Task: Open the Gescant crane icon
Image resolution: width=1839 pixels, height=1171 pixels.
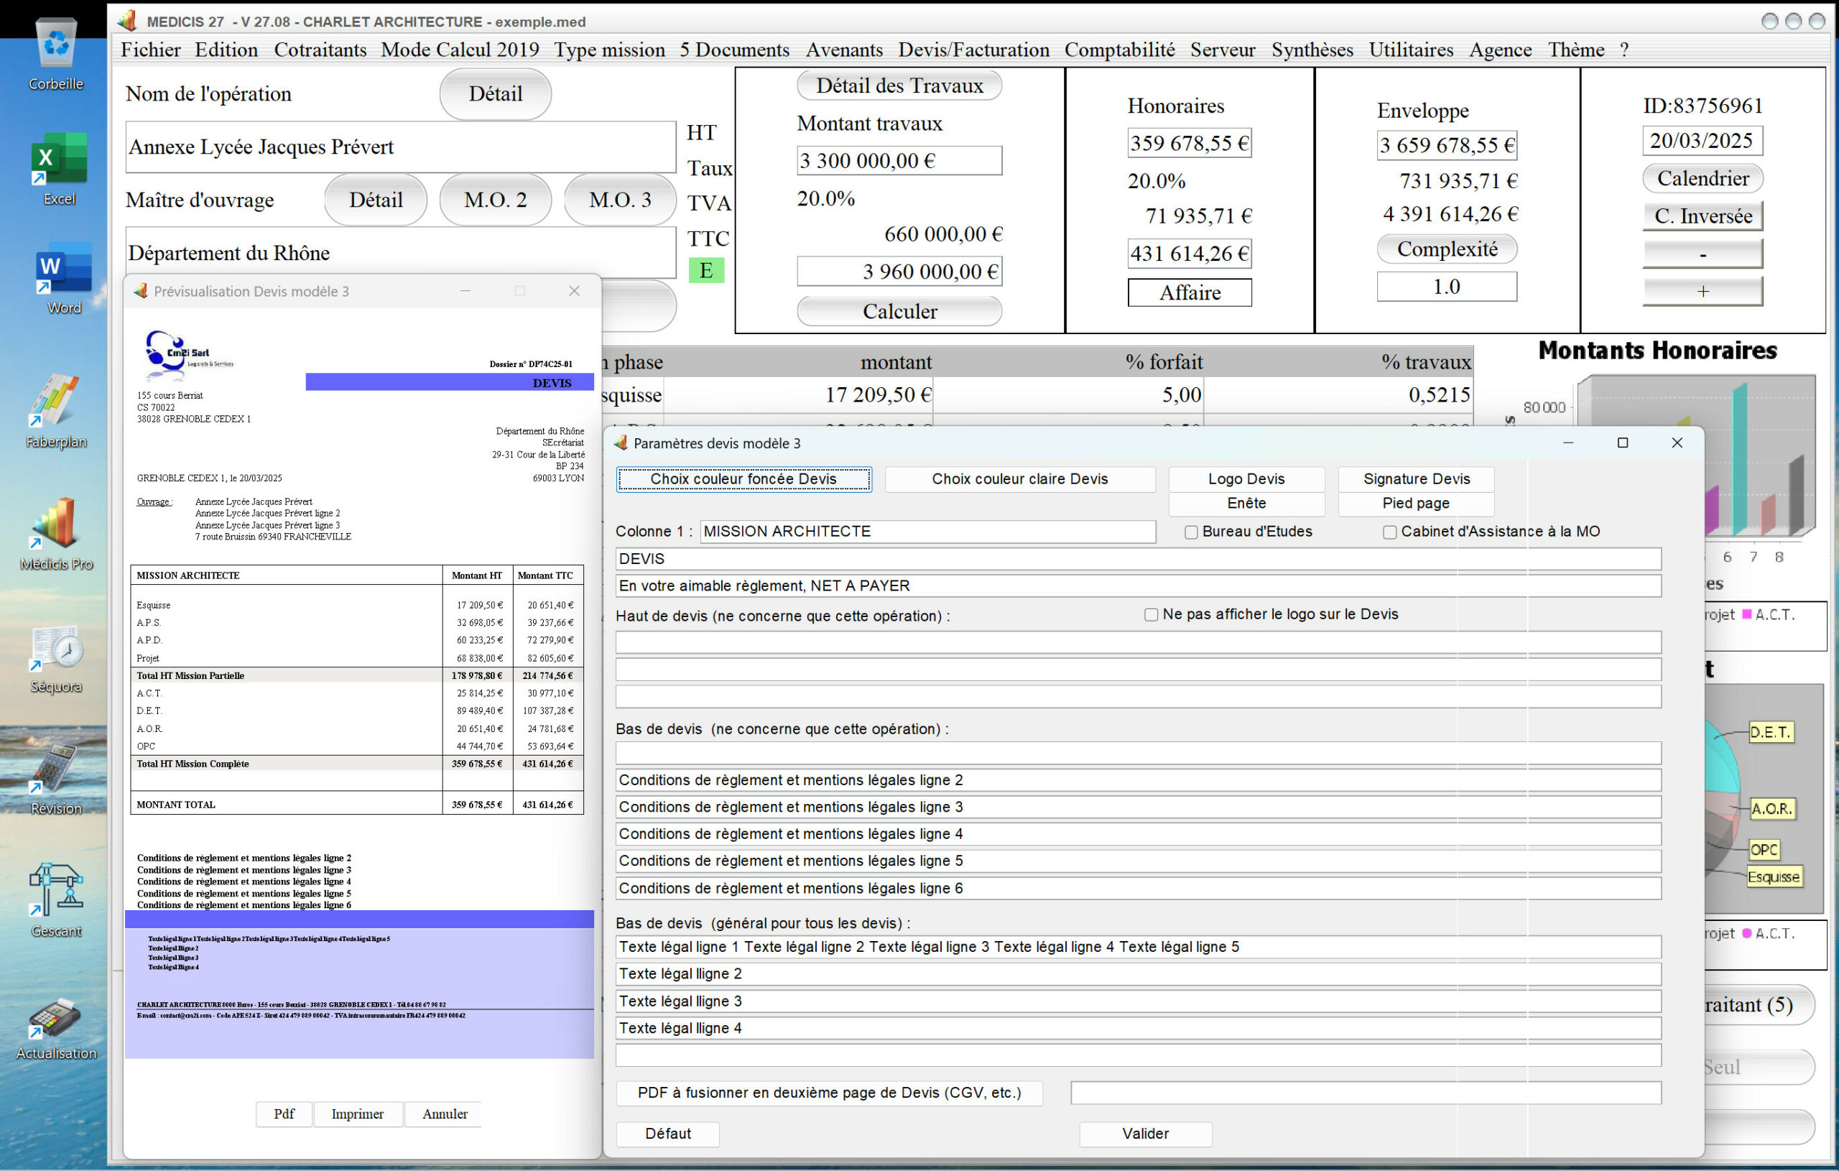Action: click(56, 890)
